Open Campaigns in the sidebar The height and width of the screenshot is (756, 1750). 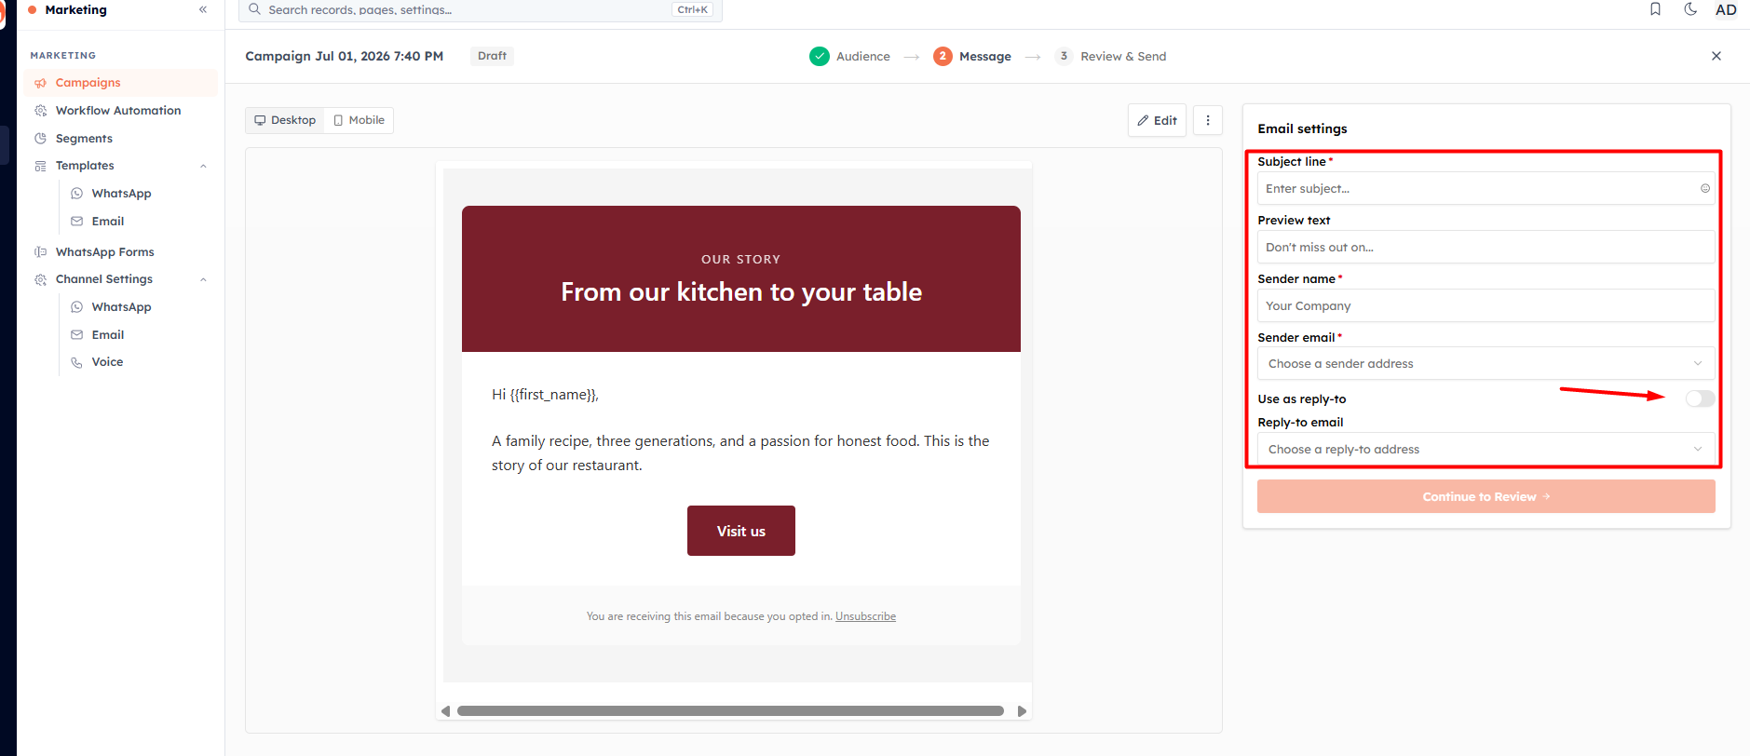(121, 83)
